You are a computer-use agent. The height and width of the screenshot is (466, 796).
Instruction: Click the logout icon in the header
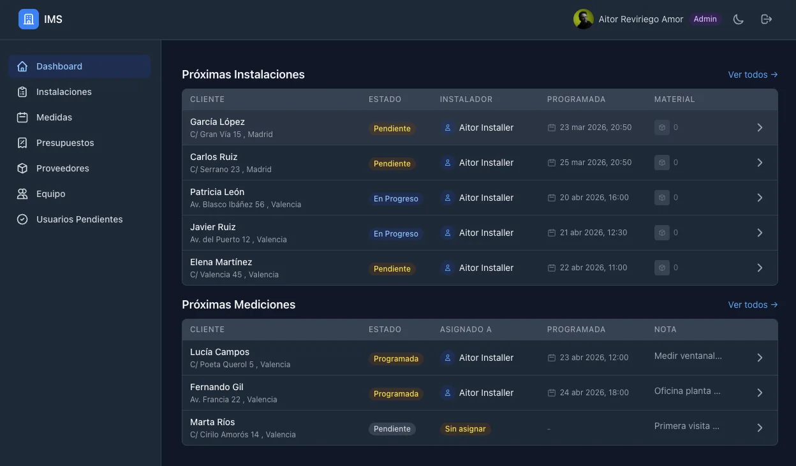pos(766,18)
